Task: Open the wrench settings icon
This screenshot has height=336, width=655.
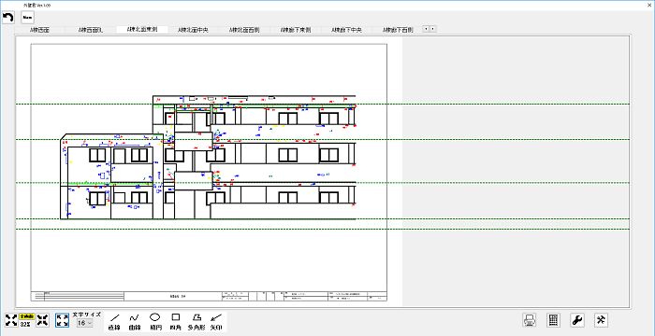Action: tap(577, 320)
